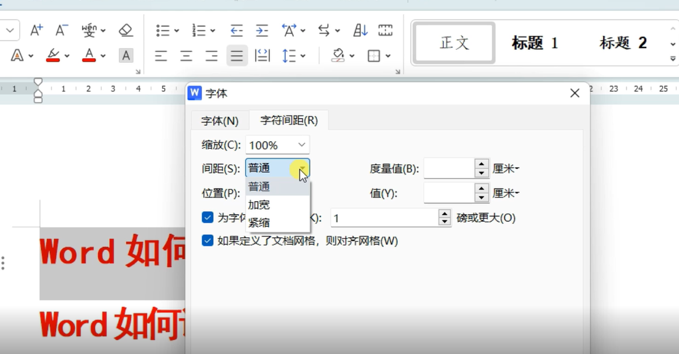Close the 字体 dialog
This screenshot has height=354, width=679.
click(x=575, y=93)
